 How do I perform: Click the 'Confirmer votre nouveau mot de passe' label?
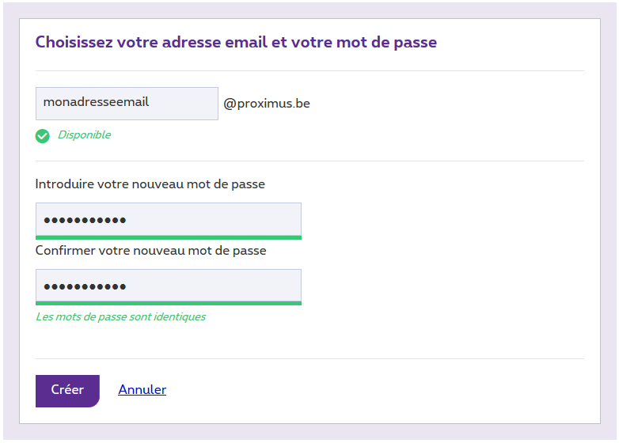[150, 251]
